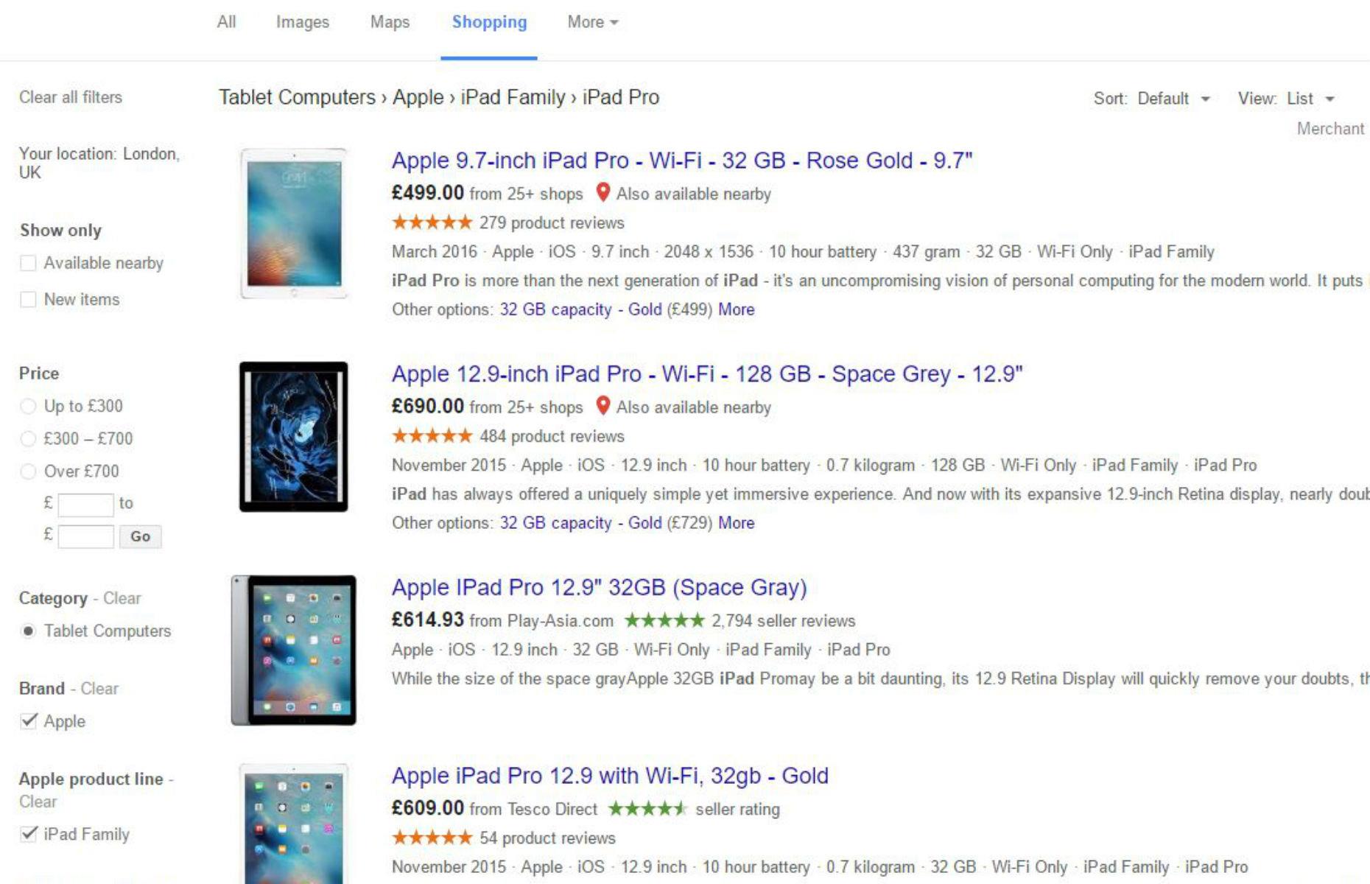Click the green star rating for Tesco Direct
This screenshot has height=884, width=1370.
(647, 809)
